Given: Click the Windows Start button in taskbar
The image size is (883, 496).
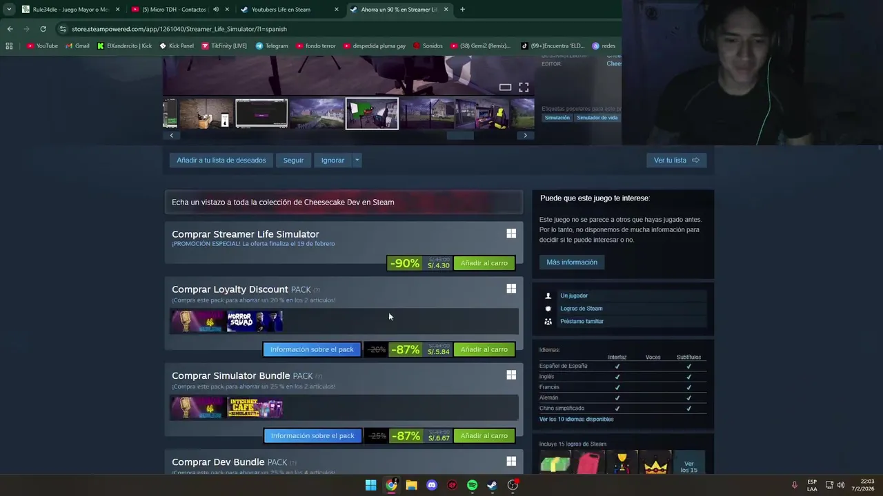Looking at the screenshot, I should pyautogui.click(x=370, y=485).
